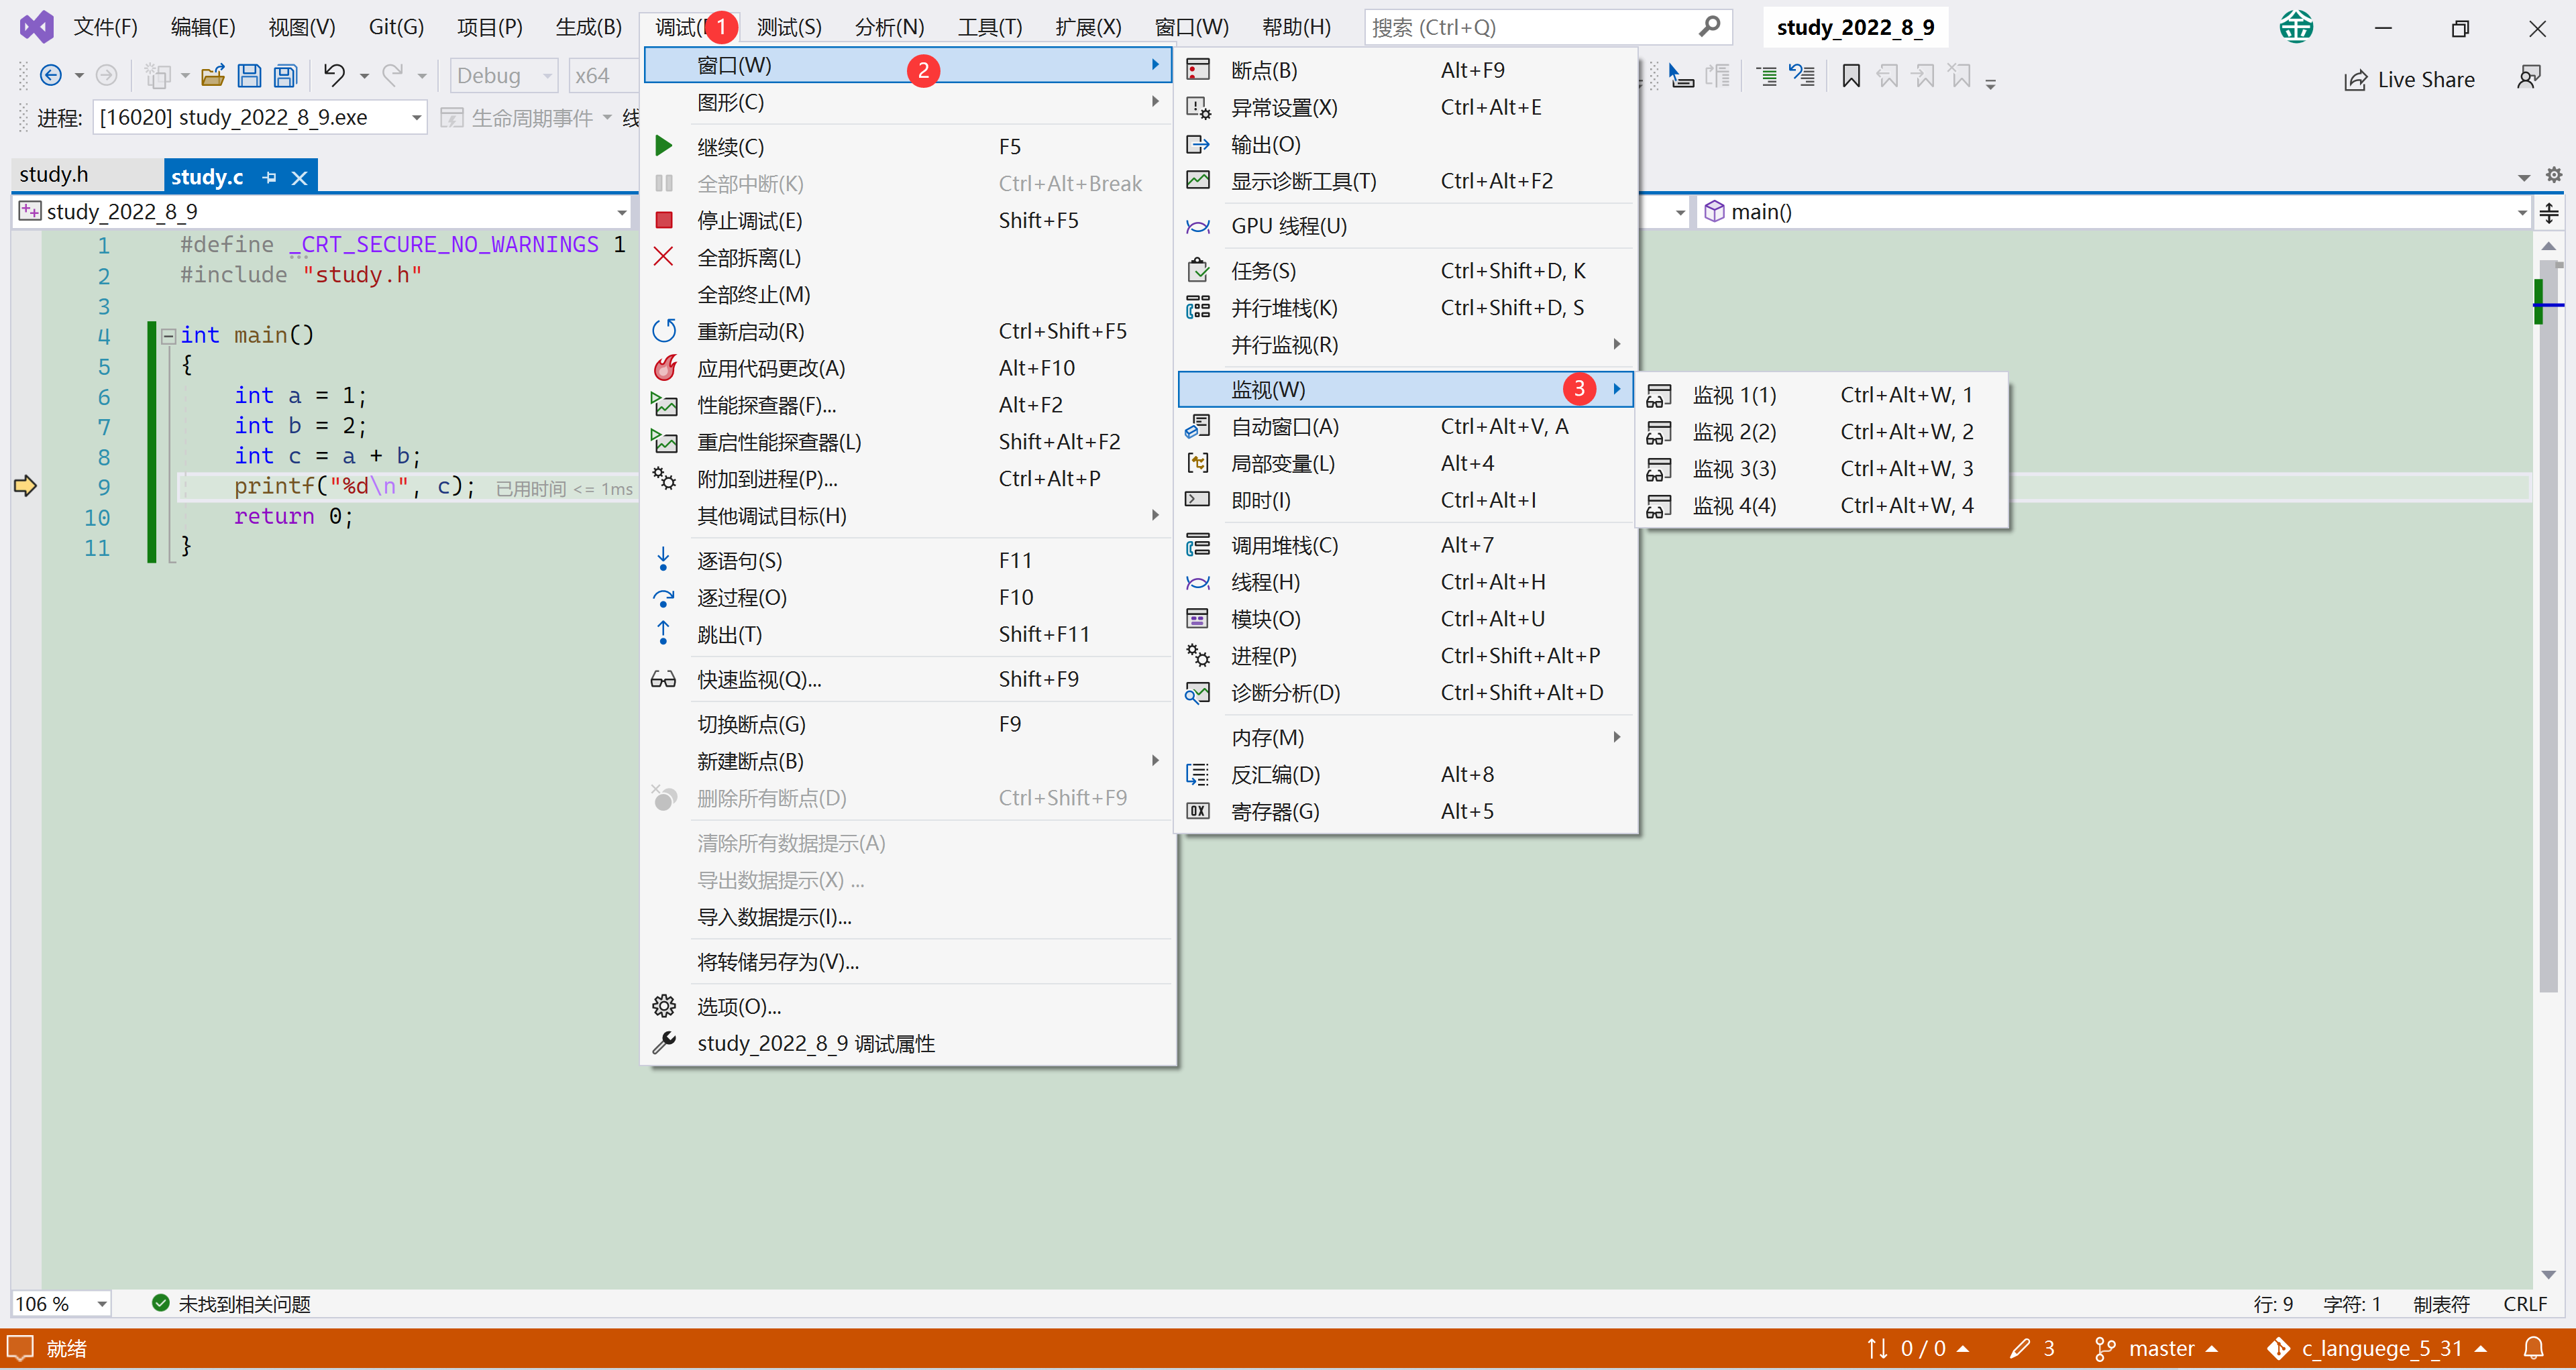The width and height of the screenshot is (2576, 1370).
Task: Open the zoom level 106% dropdown
Action: click(101, 1304)
